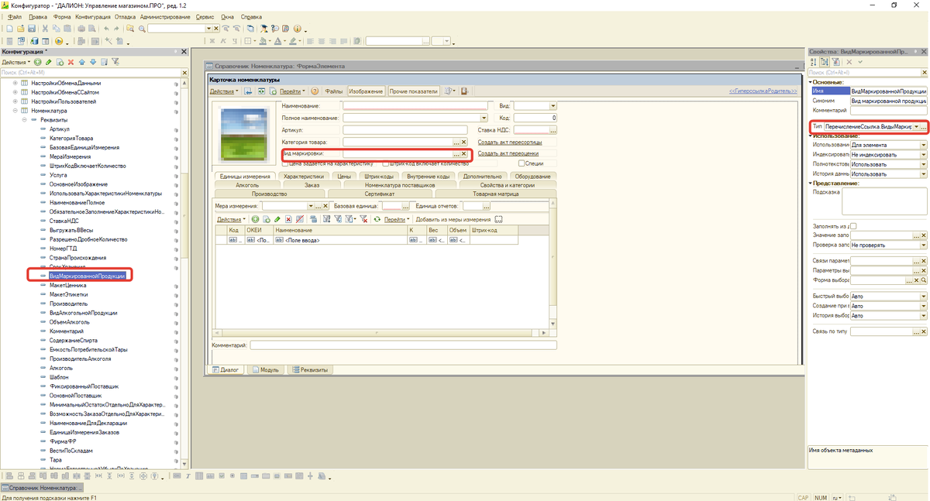Toggle 'Штрих-код включает количество' checkbox
Image resolution: width=930 pixels, height=501 pixels.
[387, 163]
